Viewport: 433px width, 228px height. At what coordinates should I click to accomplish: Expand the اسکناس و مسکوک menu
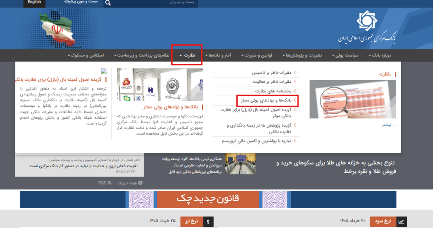(85, 55)
